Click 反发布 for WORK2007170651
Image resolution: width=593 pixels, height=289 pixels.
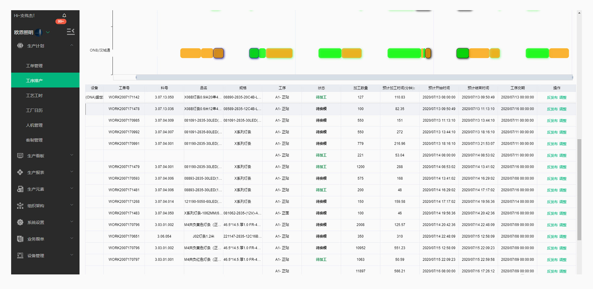[x=552, y=237]
